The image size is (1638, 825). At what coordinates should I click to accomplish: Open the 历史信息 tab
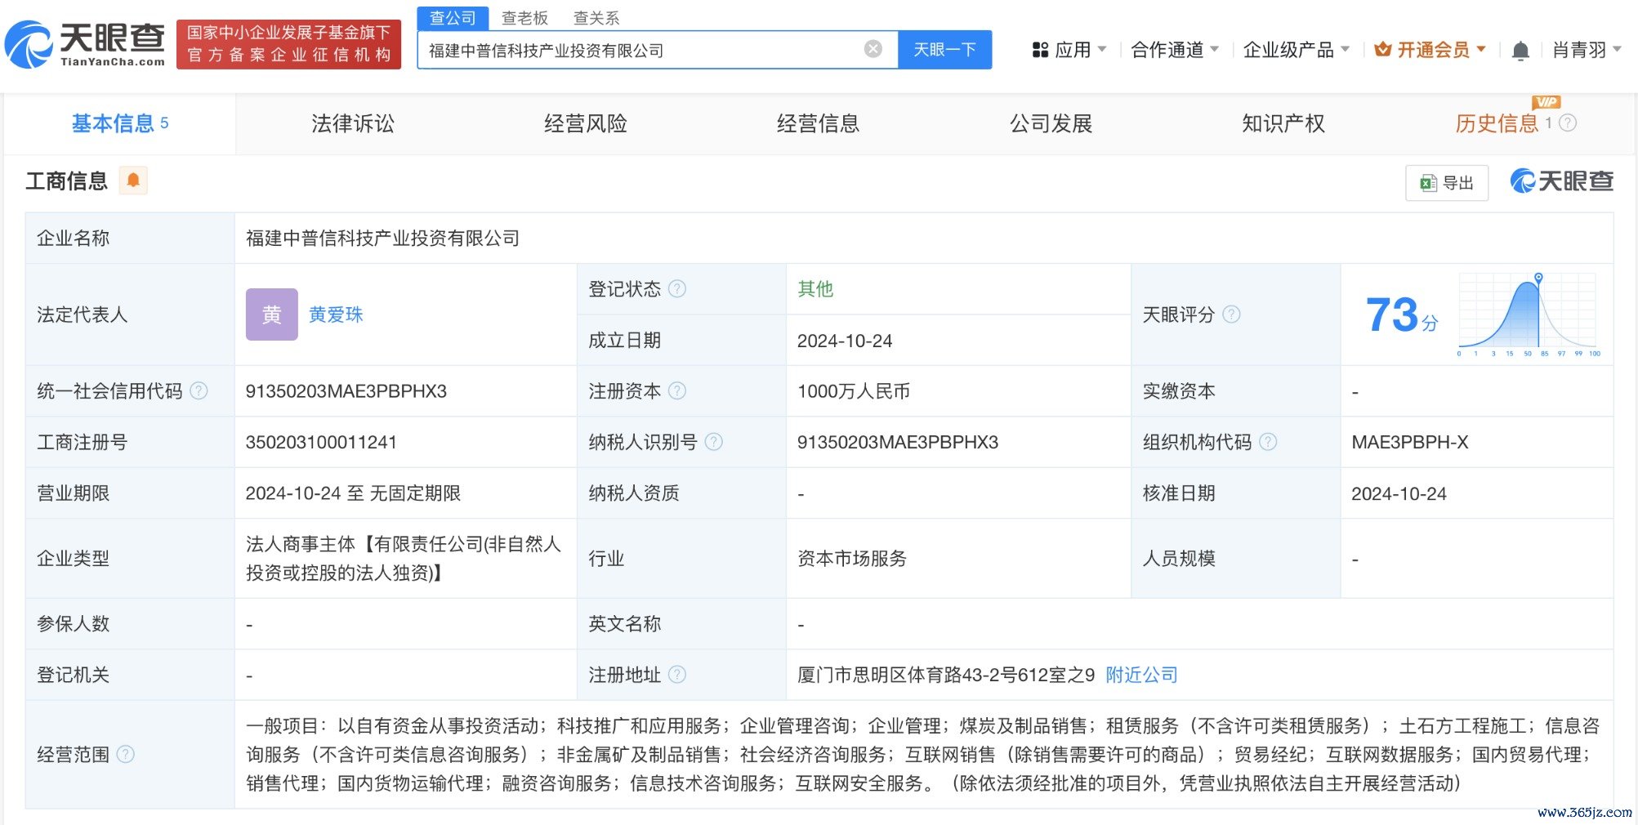point(1497,123)
